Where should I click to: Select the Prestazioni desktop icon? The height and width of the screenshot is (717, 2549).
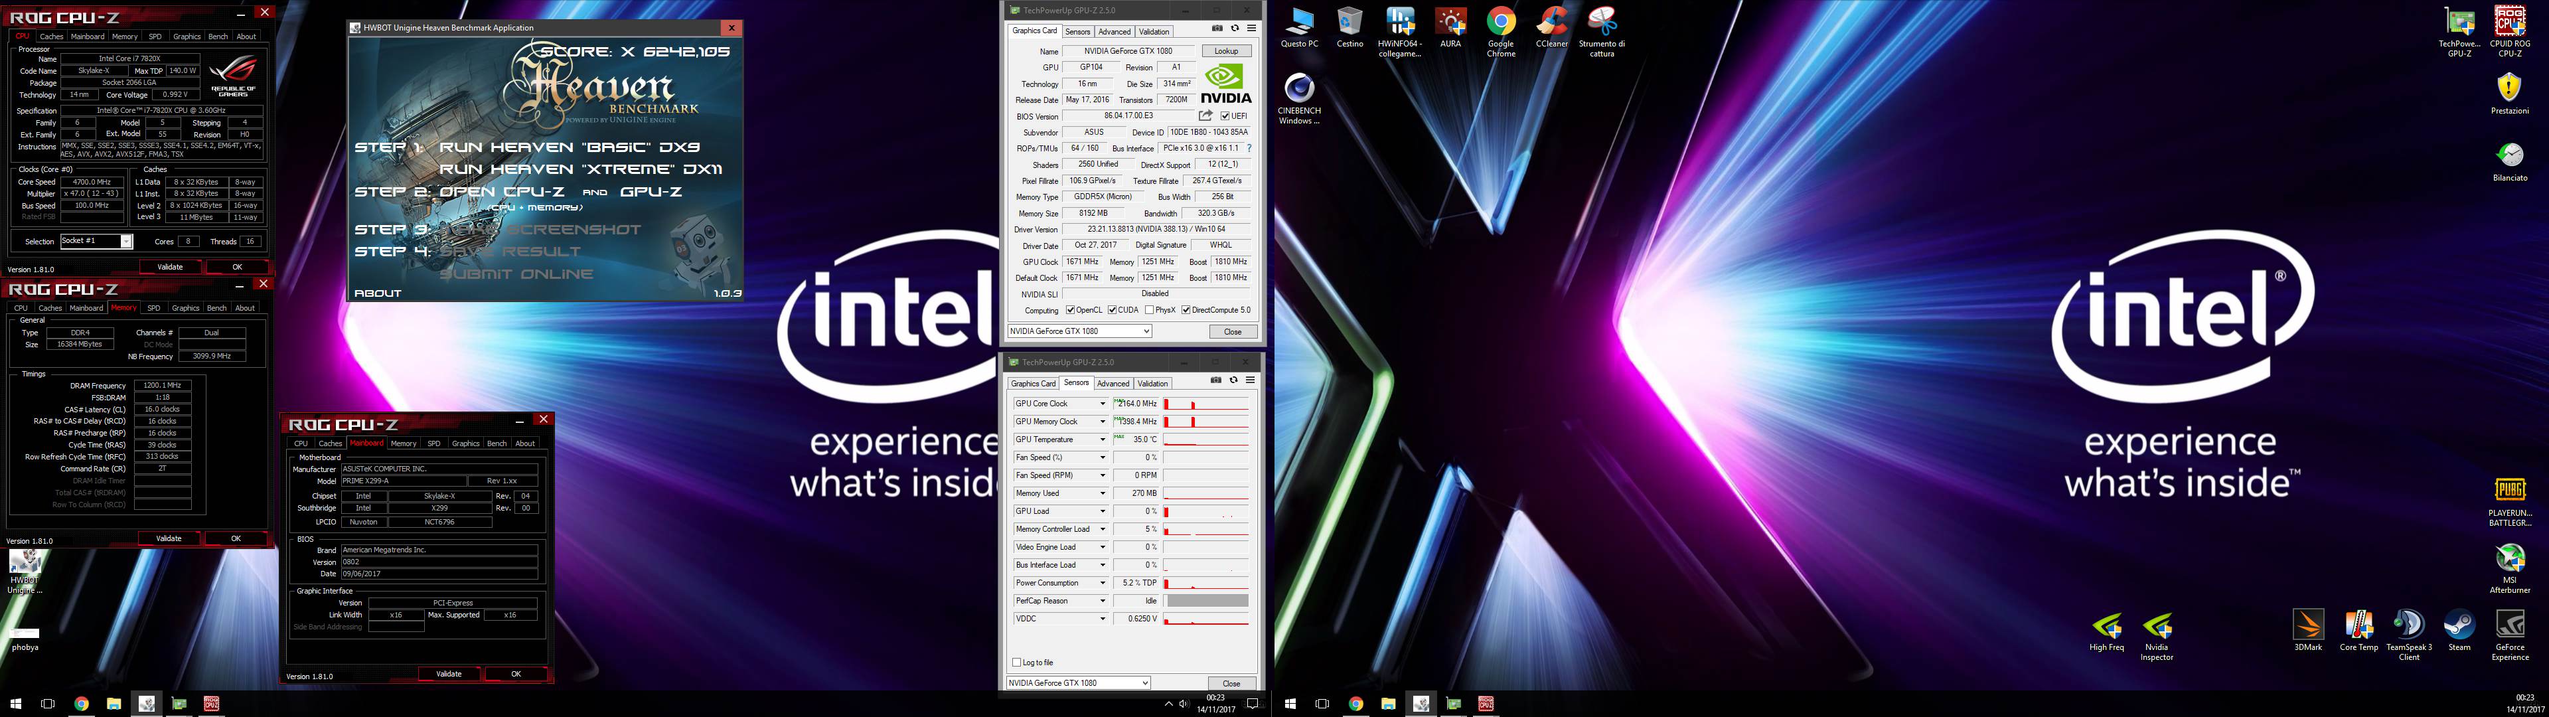(2509, 94)
